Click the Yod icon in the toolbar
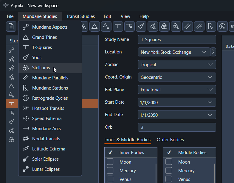The width and height of the screenshot is (234, 183). 141,27
